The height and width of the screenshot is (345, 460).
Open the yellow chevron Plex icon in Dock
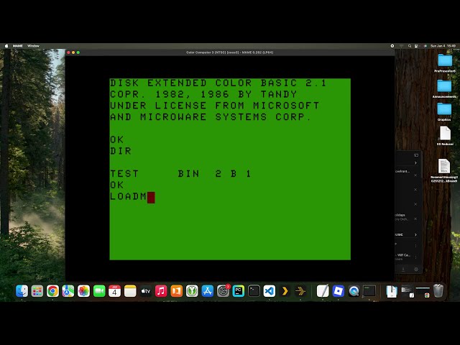(285, 291)
